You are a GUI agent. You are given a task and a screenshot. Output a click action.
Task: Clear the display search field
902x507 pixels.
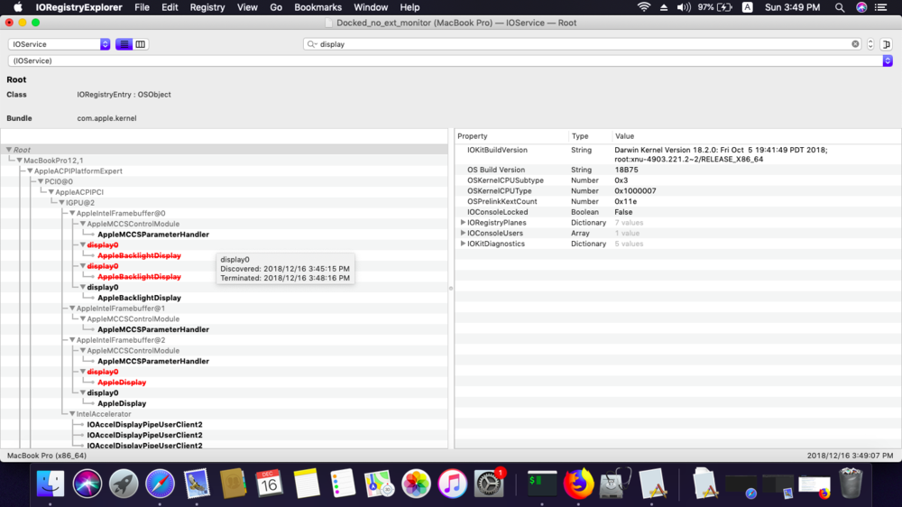point(855,44)
